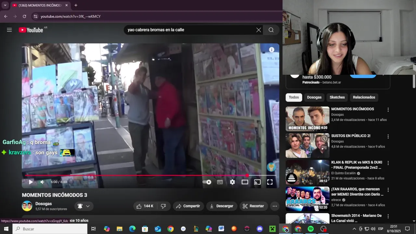Open SUSTOS EN PÚBLICO 2! thumbnail
Screen dimensions: 416x234
307,146
